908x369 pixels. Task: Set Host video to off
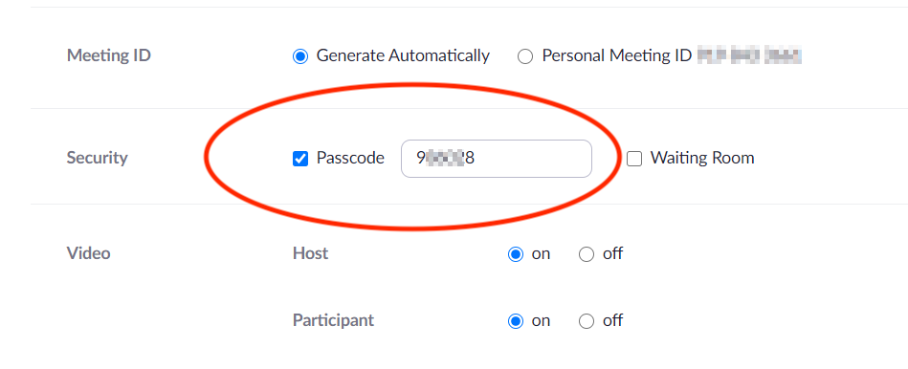(x=587, y=254)
